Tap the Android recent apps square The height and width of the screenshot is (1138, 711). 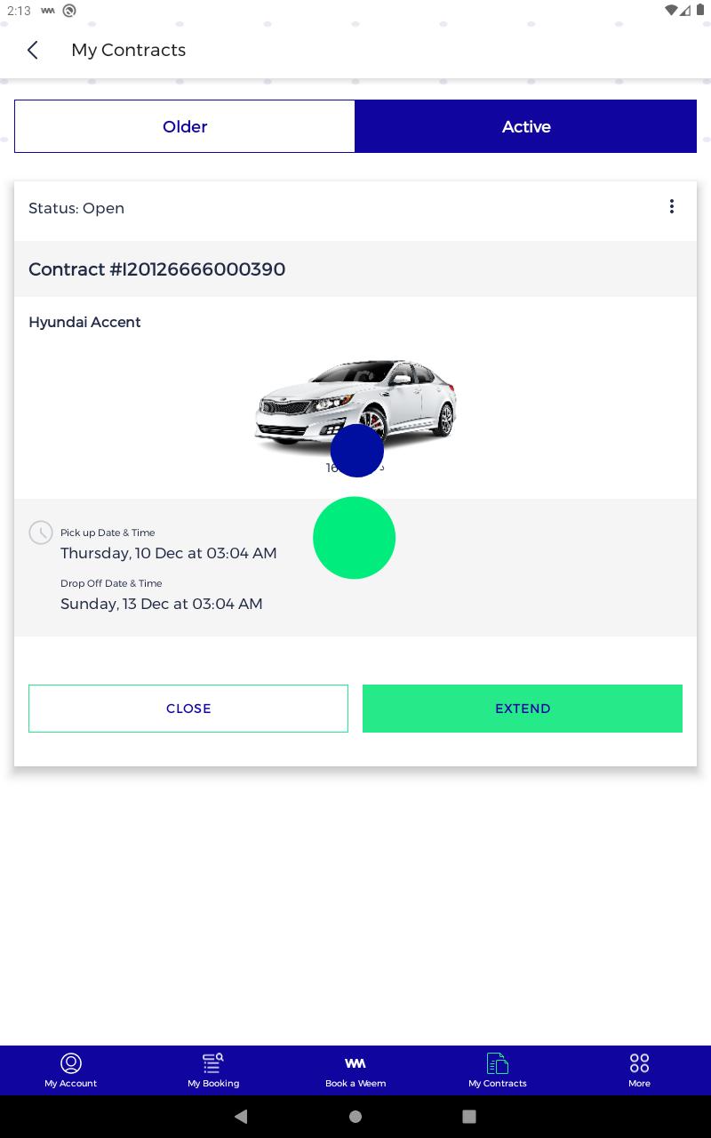[469, 1117]
